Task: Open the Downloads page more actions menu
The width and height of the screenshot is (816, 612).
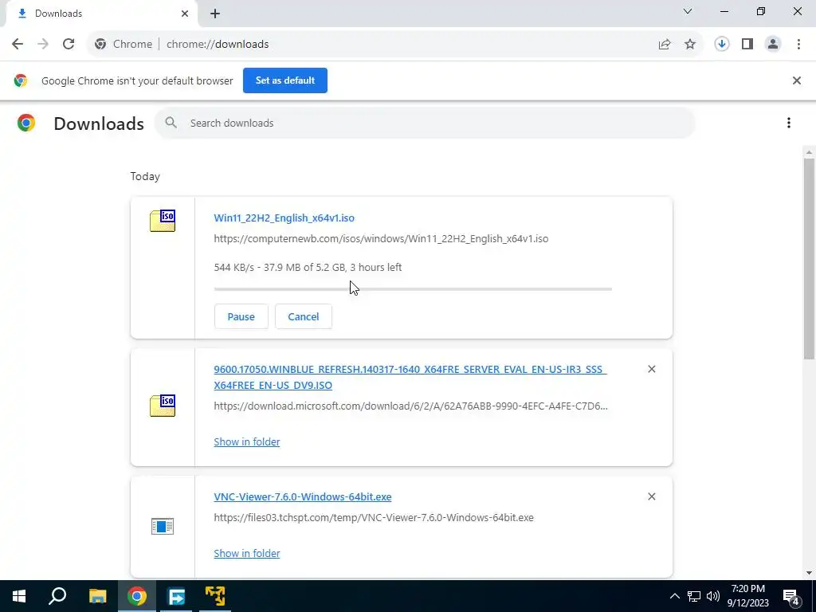Action: point(789,123)
